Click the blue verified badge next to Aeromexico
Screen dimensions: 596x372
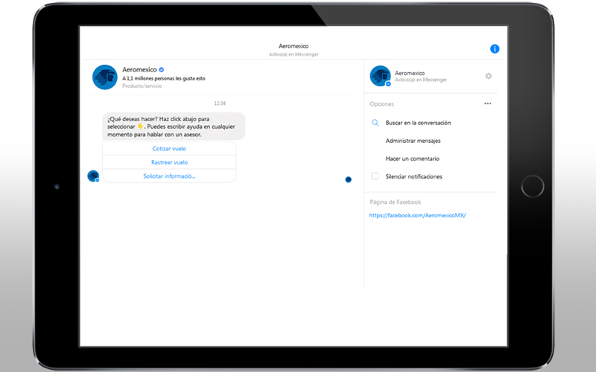[162, 69]
